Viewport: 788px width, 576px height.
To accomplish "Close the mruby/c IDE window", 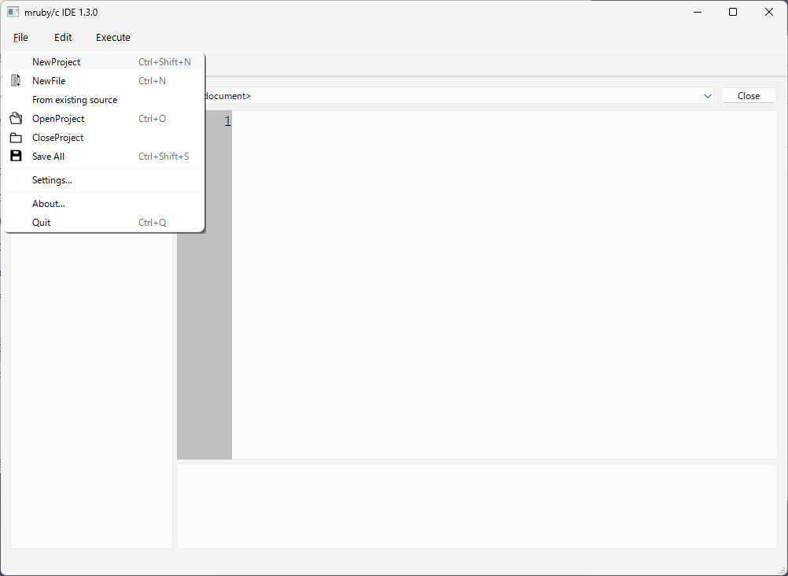I will pyautogui.click(x=769, y=12).
